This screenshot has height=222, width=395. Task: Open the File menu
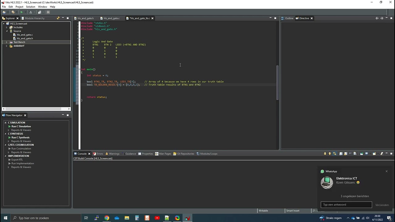coord(4,7)
